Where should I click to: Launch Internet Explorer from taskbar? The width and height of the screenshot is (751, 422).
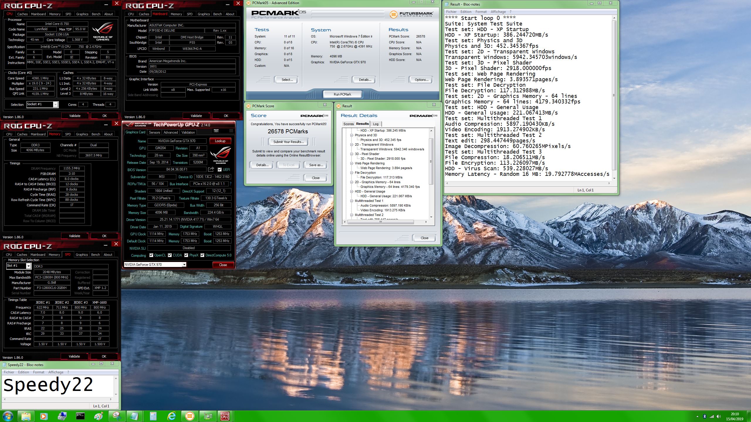point(171,416)
